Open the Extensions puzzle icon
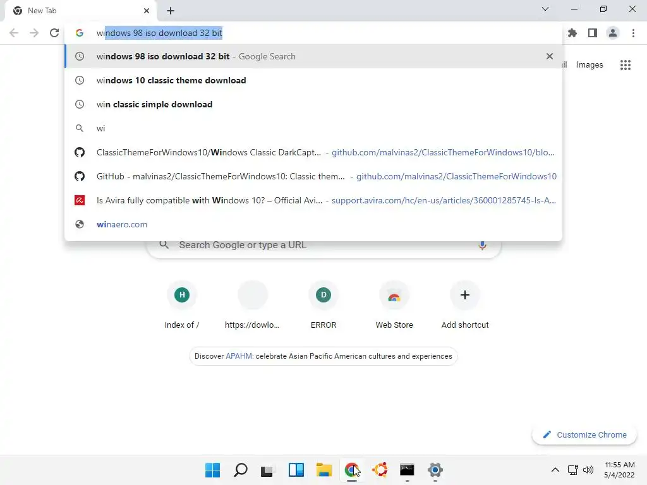Screen dimensions: 647x485 click(572, 33)
